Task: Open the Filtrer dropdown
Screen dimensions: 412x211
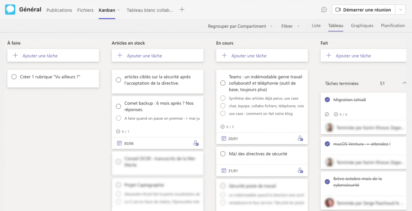Action: click(290, 26)
